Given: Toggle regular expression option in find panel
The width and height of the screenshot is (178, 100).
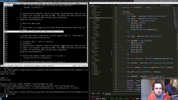Looking at the screenshot, I should (91, 94).
